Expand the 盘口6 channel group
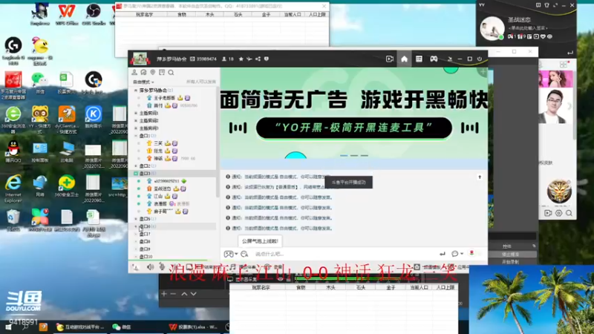Image resolution: width=594 pixels, height=334 pixels. tap(136, 226)
